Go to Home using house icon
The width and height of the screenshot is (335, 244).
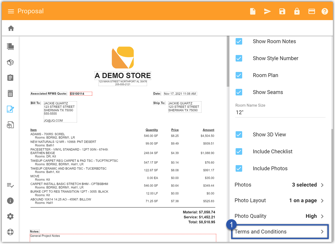[11, 28]
